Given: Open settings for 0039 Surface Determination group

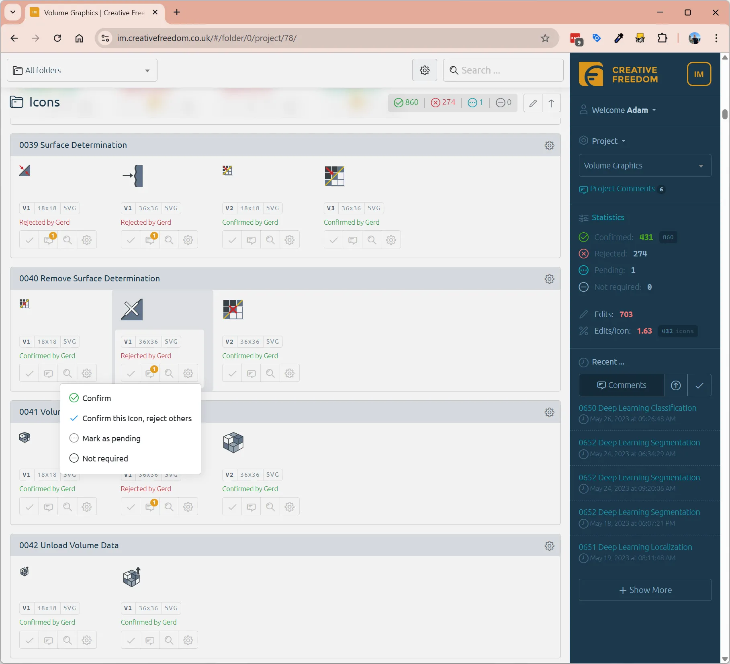Looking at the screenshot, I should pos(549,145).
